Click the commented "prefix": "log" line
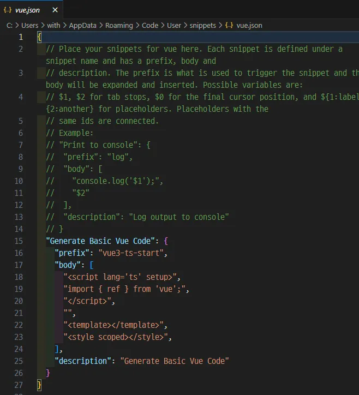Screen dimensions: 359x395 [89, 157]
